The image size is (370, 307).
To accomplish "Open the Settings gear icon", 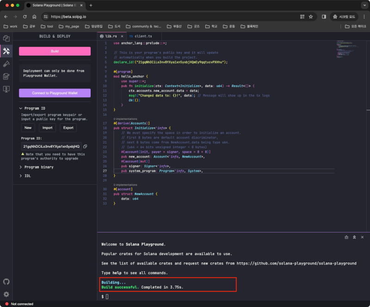I will [x=6, y=294].
